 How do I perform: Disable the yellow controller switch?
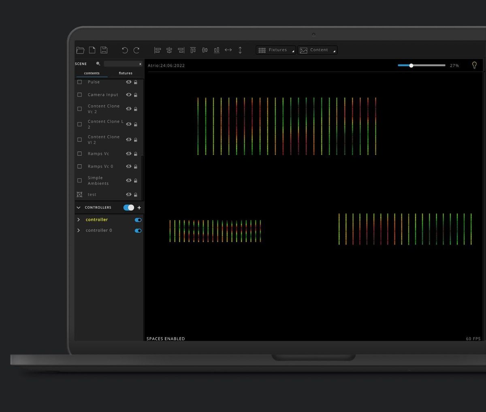click(138, 220)
